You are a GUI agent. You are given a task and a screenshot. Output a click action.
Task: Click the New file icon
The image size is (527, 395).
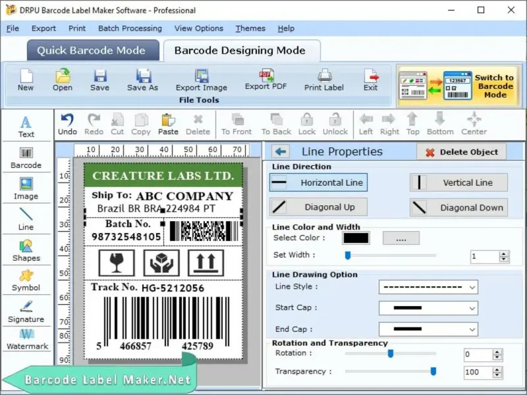click(26, 80)
